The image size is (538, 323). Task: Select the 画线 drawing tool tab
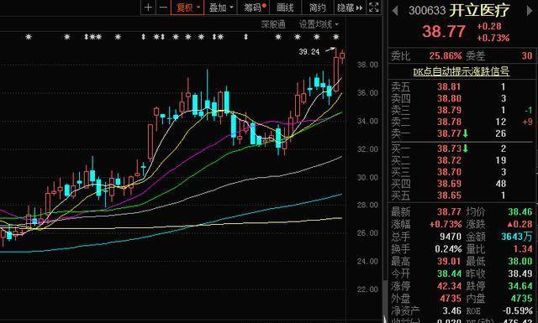(x=285, y=8)
